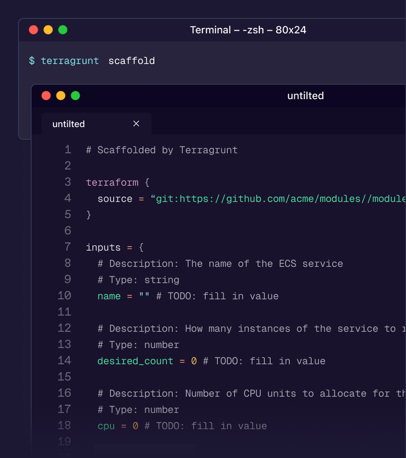Viewport: 406px width, 458px height.
Task: Switch to the untilted editor tab
Action: (68, 124)
